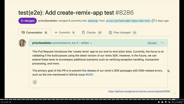The image size is (184, 104).
Task: Click the Files changed count badge 12
Action: (x=135, y=32)
